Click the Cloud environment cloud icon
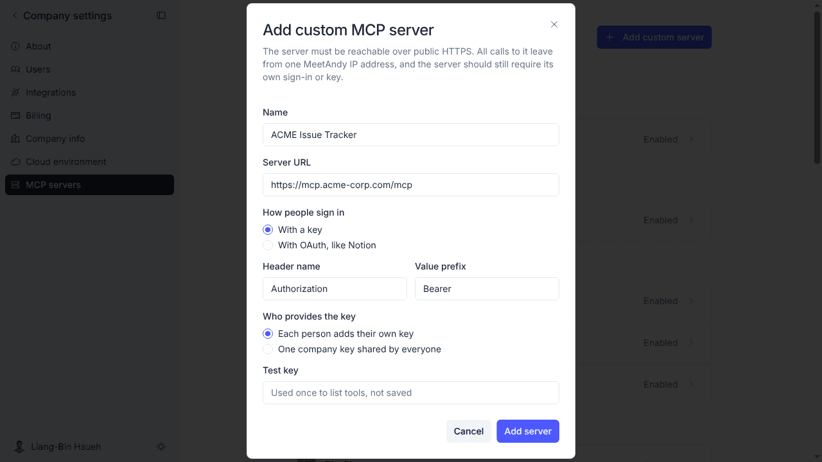This screenshot has width=822, height=462. pyautogui.click(x=15, y=162)
